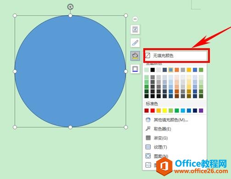
Task: Select the 无填充颜色 option
Action: [x=176, y=56]
